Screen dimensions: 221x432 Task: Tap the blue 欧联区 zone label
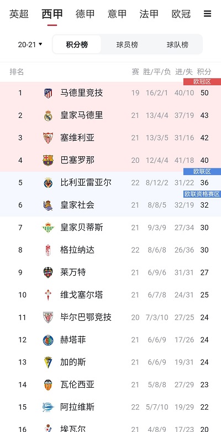click(x=202, y=172)
